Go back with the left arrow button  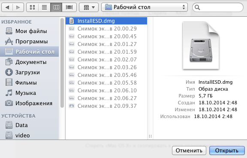(x=7, y=7)
